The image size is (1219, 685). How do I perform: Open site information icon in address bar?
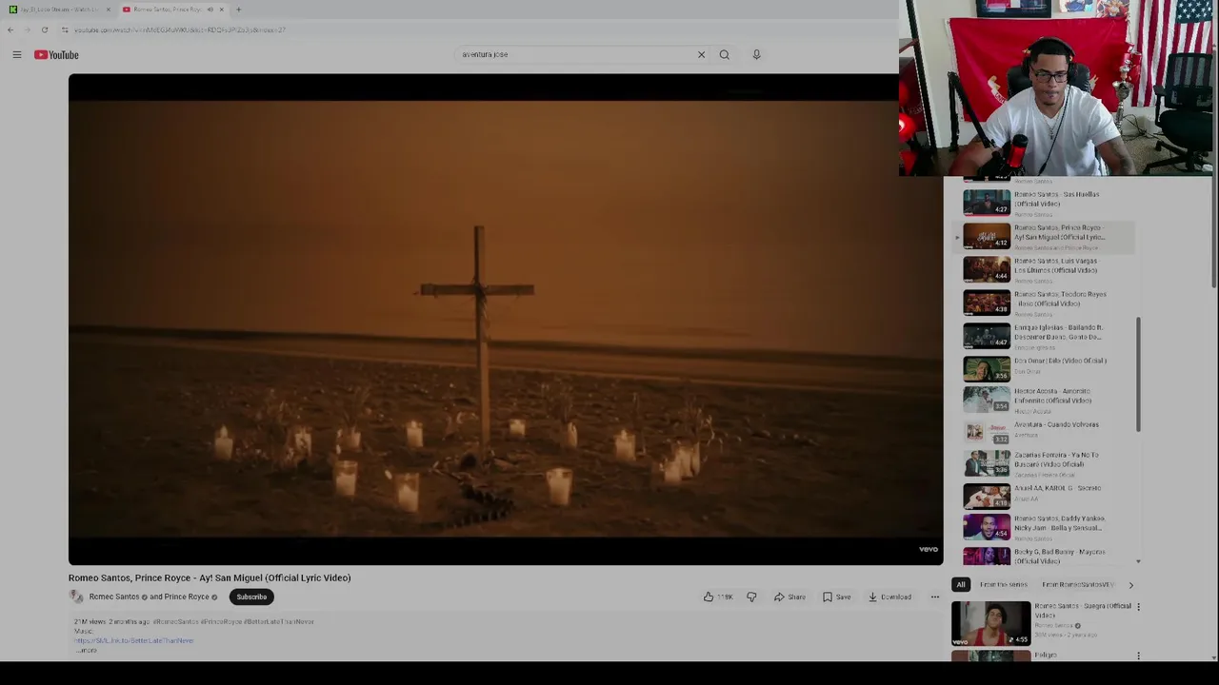[x=65, y=29]
